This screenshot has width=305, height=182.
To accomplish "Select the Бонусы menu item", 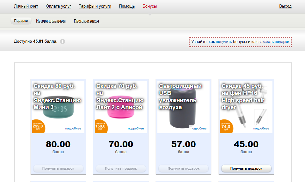I will (149, 6).
